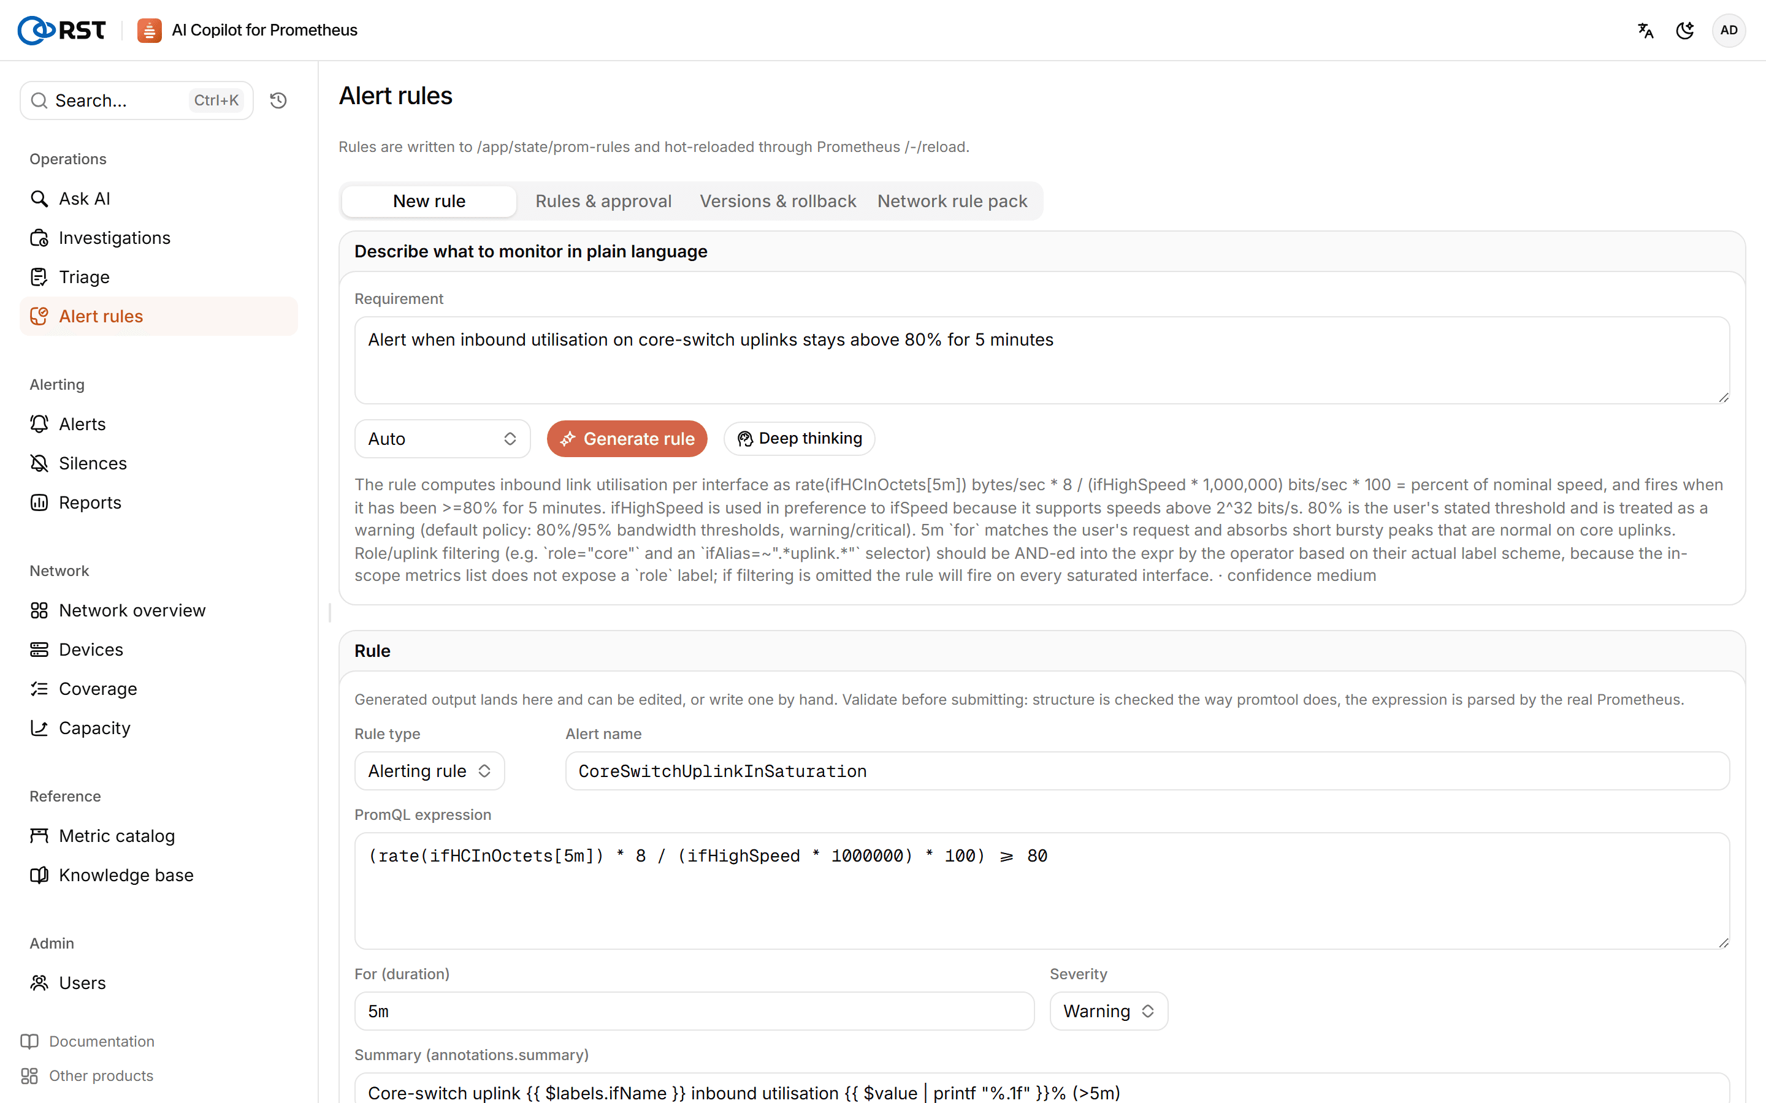The height and width of the screenshot is (1103, 1766).
Task: Open the Auto model dropdown
Action: (442, 438)
